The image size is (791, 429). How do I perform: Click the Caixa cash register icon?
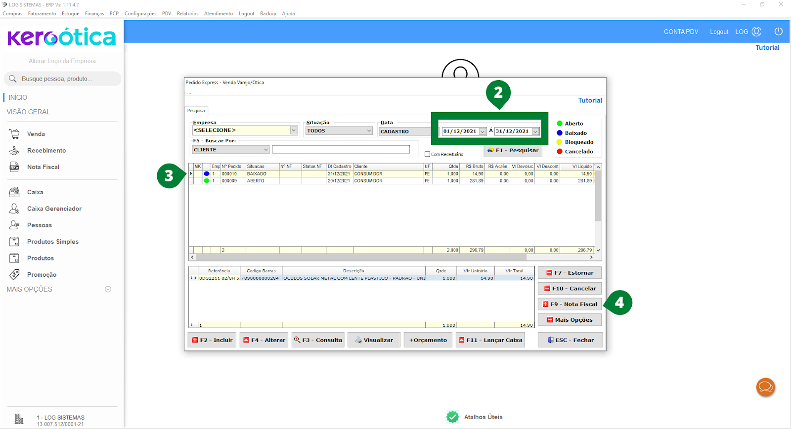click(14, 192)
